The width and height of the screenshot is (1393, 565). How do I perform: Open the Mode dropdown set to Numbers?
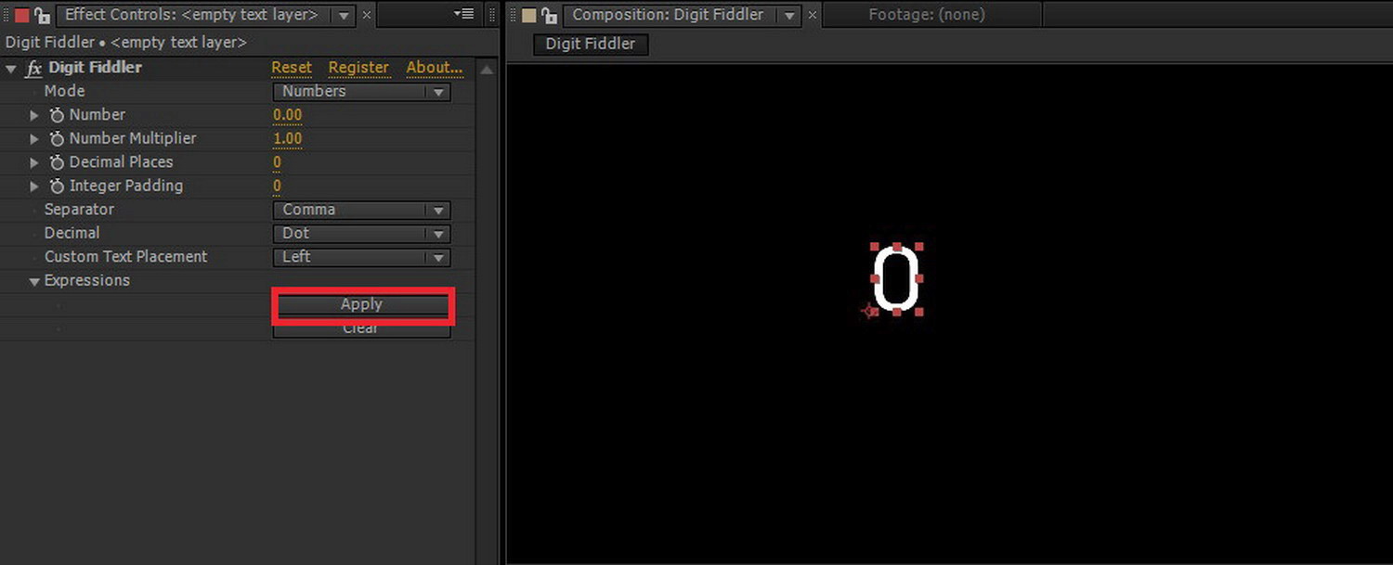pos(361,91)
